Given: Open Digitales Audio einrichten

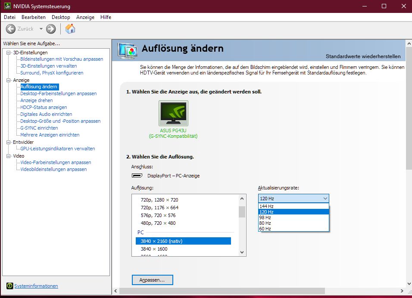Looking at the screenshot, I should click(46, 114).
